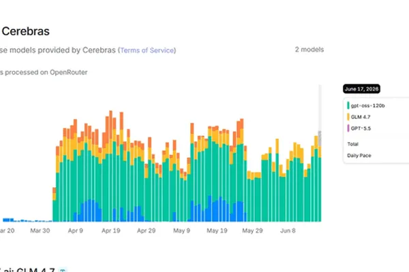This screenshot has height=272, width=409.
Task: Click the purple GPT-5.5 legend swatch
Action: (348, 129)
